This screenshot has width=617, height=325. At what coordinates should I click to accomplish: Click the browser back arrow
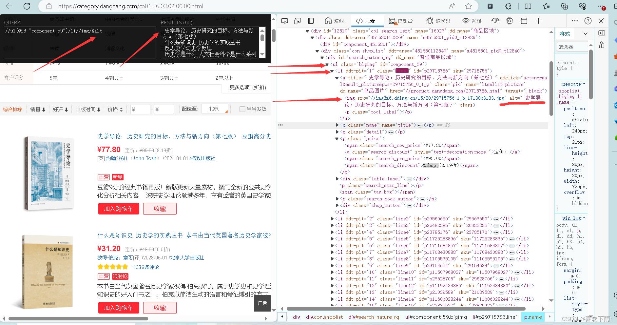[x=9, y=6]
